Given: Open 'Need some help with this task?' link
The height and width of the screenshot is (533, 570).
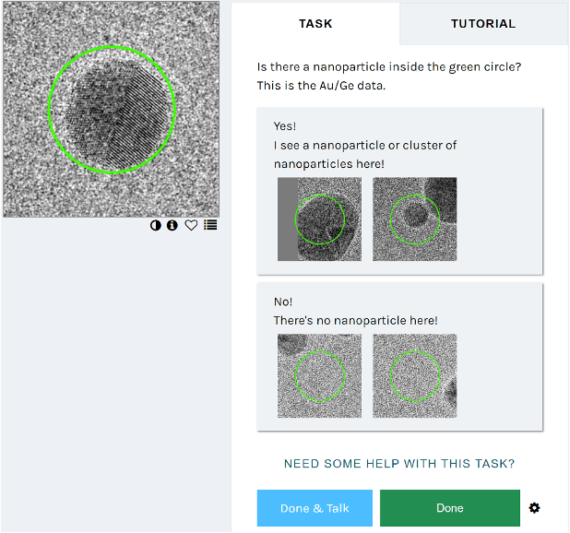Looking at the screenshot, I should point(398,464).
